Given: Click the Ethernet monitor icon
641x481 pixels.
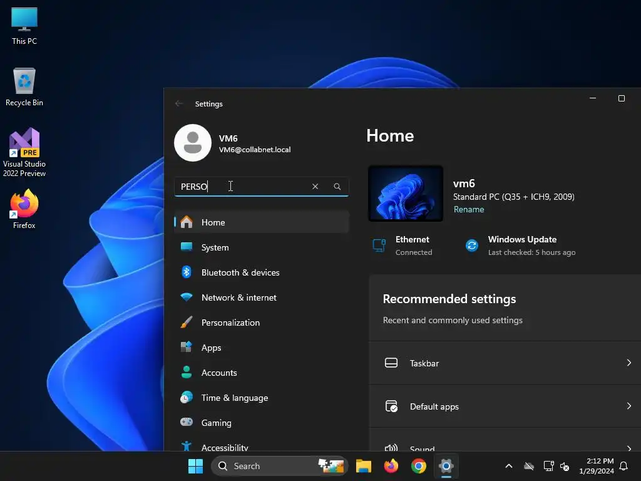Looking at the screenshot, I should [379, 246].
